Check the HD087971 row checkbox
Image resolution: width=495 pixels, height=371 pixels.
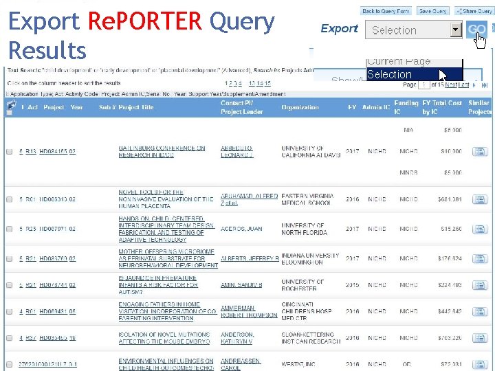[x=10, y=229]
